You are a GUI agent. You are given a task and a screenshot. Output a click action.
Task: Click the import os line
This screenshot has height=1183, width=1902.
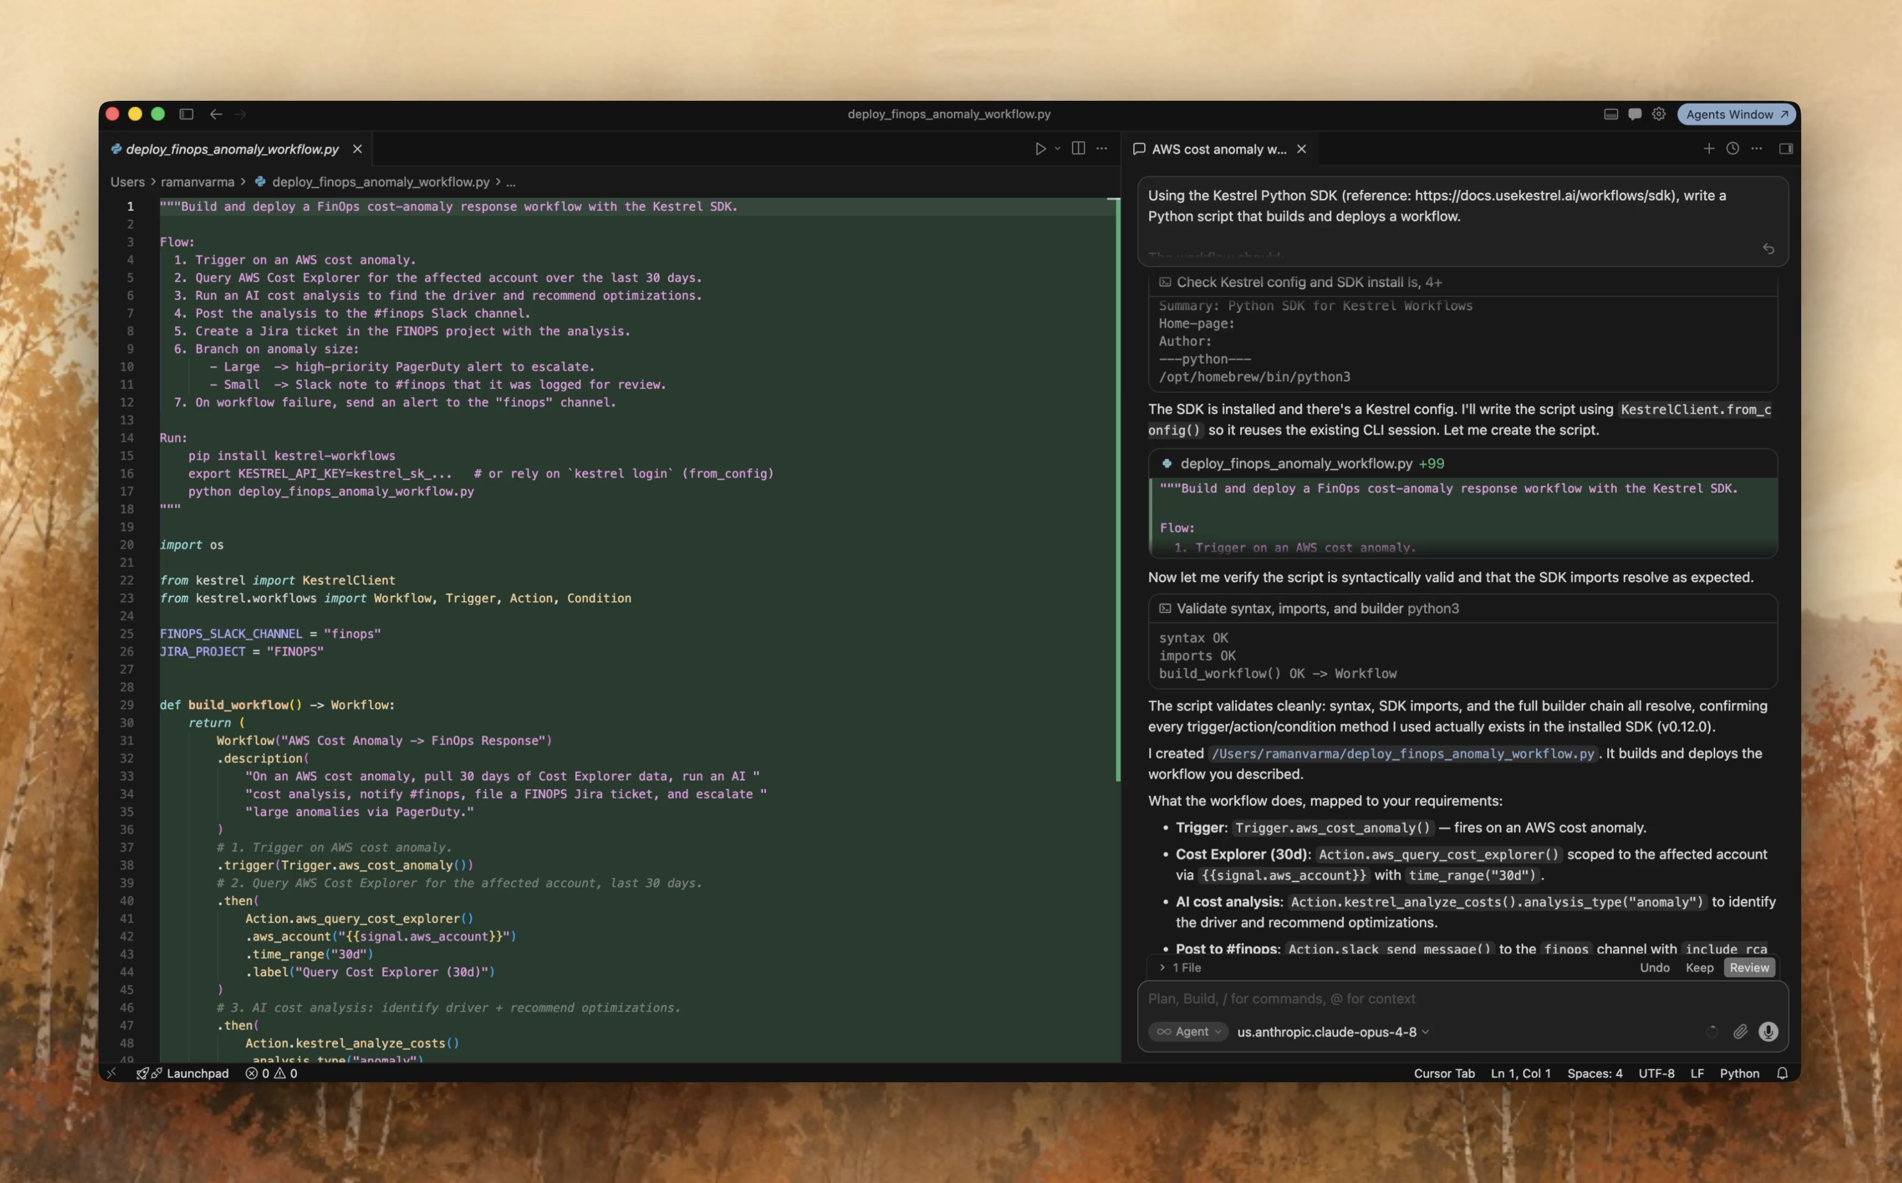tap(192, 545)
